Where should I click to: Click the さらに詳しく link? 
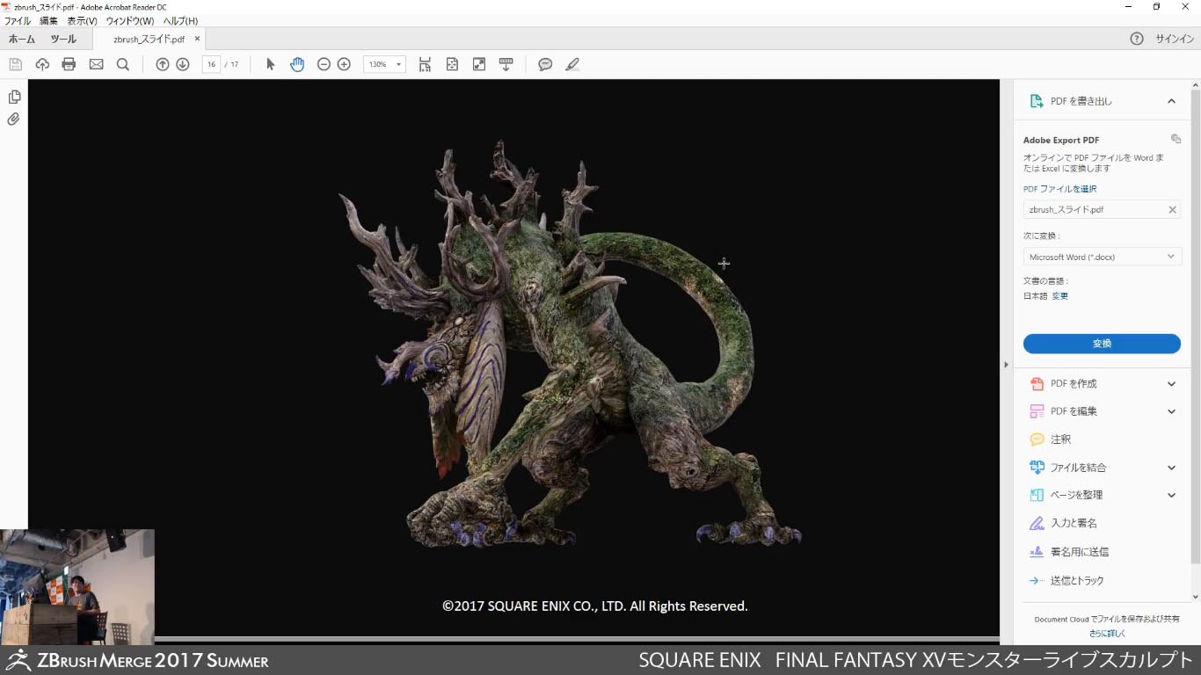coord(1107,633)
